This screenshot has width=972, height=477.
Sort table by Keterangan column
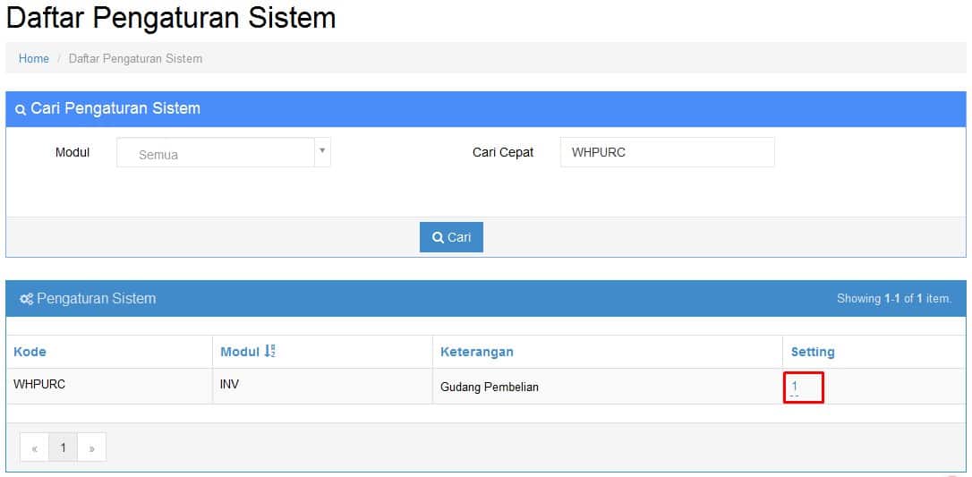tap(477, 352)
